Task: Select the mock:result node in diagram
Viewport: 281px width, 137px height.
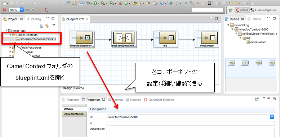Action: pyautogui.click(x=207, y=40)
